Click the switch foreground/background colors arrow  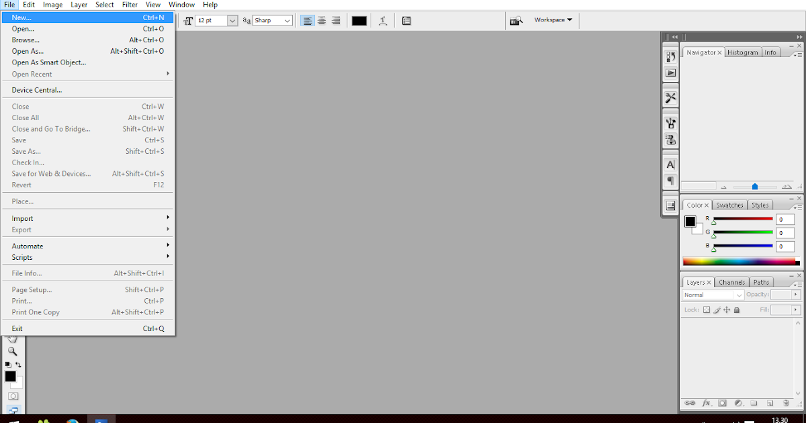click(19, 365)
